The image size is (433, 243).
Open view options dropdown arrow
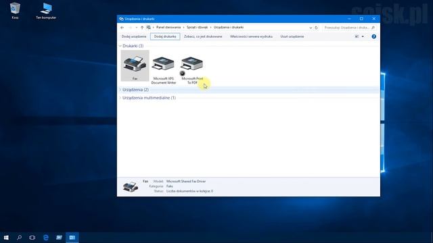click(x=363, y=36)
